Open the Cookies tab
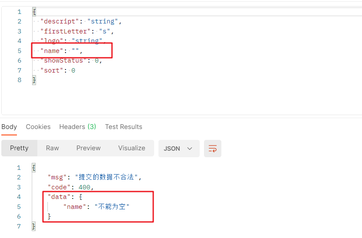 tap(38, 127)
